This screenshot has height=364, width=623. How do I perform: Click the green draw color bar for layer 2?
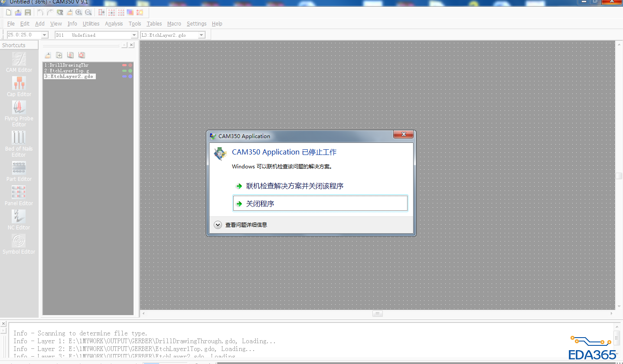(x=124, y=71)
